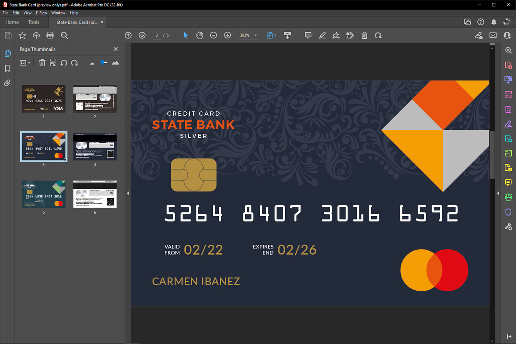Choose the Selection arrow tool
The image size is (516, 344).
185,35
